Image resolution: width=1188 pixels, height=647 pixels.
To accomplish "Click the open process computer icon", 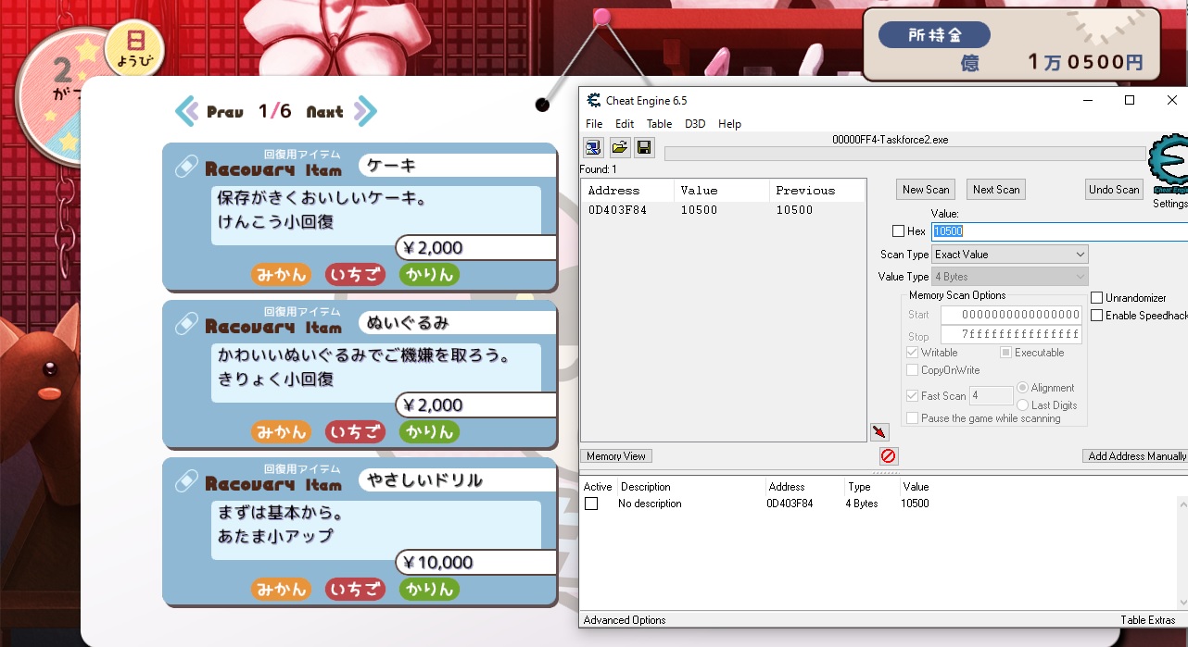I will [593, 147].
